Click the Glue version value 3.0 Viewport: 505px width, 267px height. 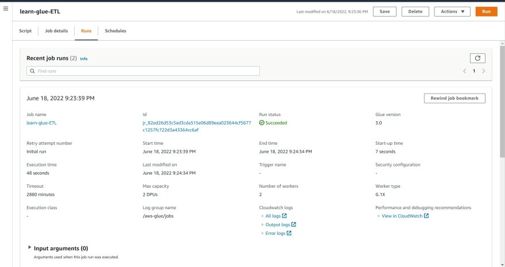click(378, 123)
